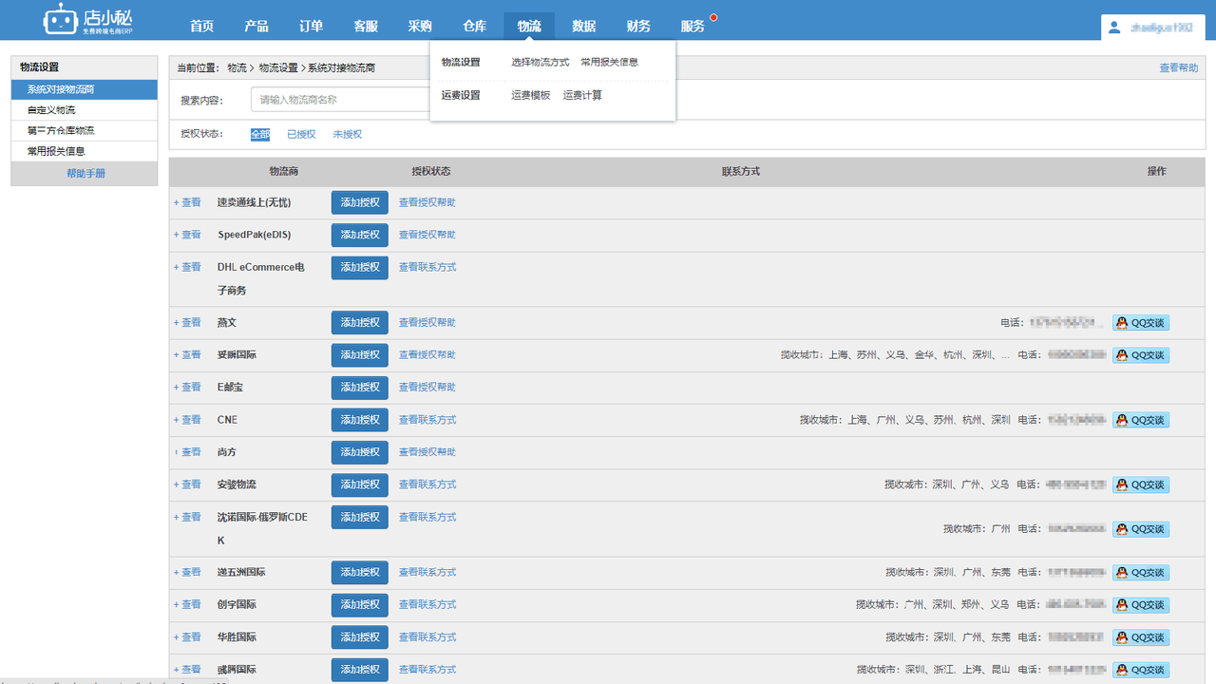Expand 查看 details for E邮宝
Screen dimensions: 1216x684
tap(189, 387)
